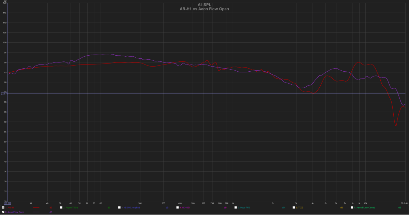Enable the 7: Aeon Flow Closed checkbox
The image size is (409, 215).
[352, 207]
